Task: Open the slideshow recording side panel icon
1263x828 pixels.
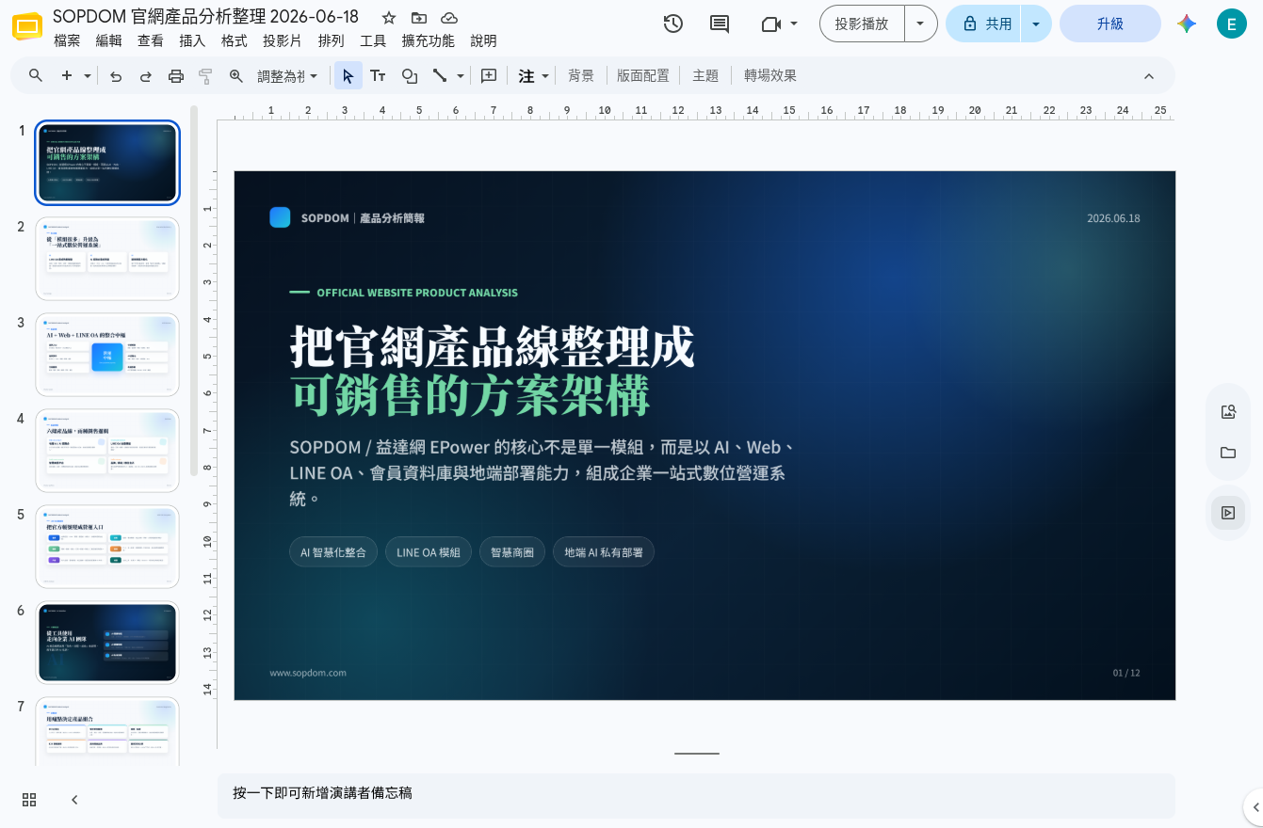Action: pos(1228,513)
